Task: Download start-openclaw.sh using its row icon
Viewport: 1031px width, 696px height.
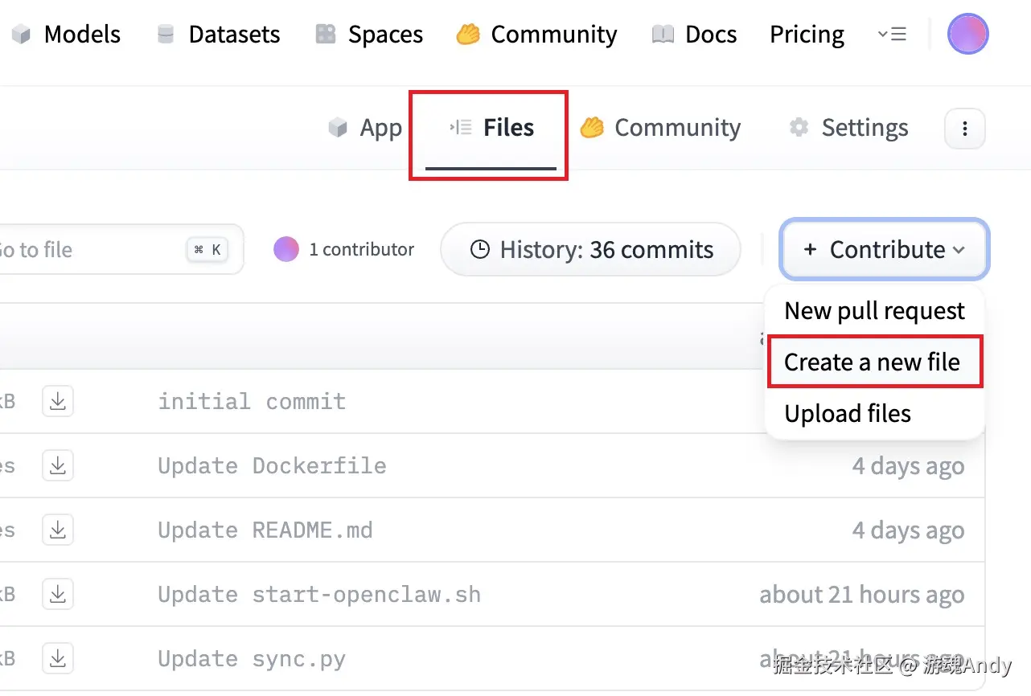Action: point(58,594)
